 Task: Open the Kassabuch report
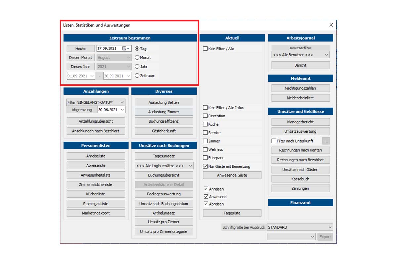pos(300,179)
